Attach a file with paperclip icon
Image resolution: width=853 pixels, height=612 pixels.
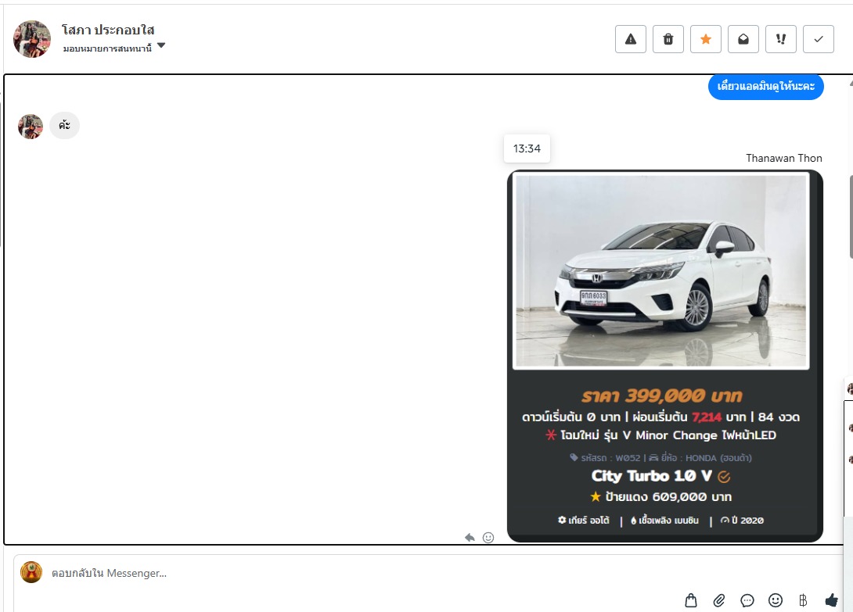719,600
